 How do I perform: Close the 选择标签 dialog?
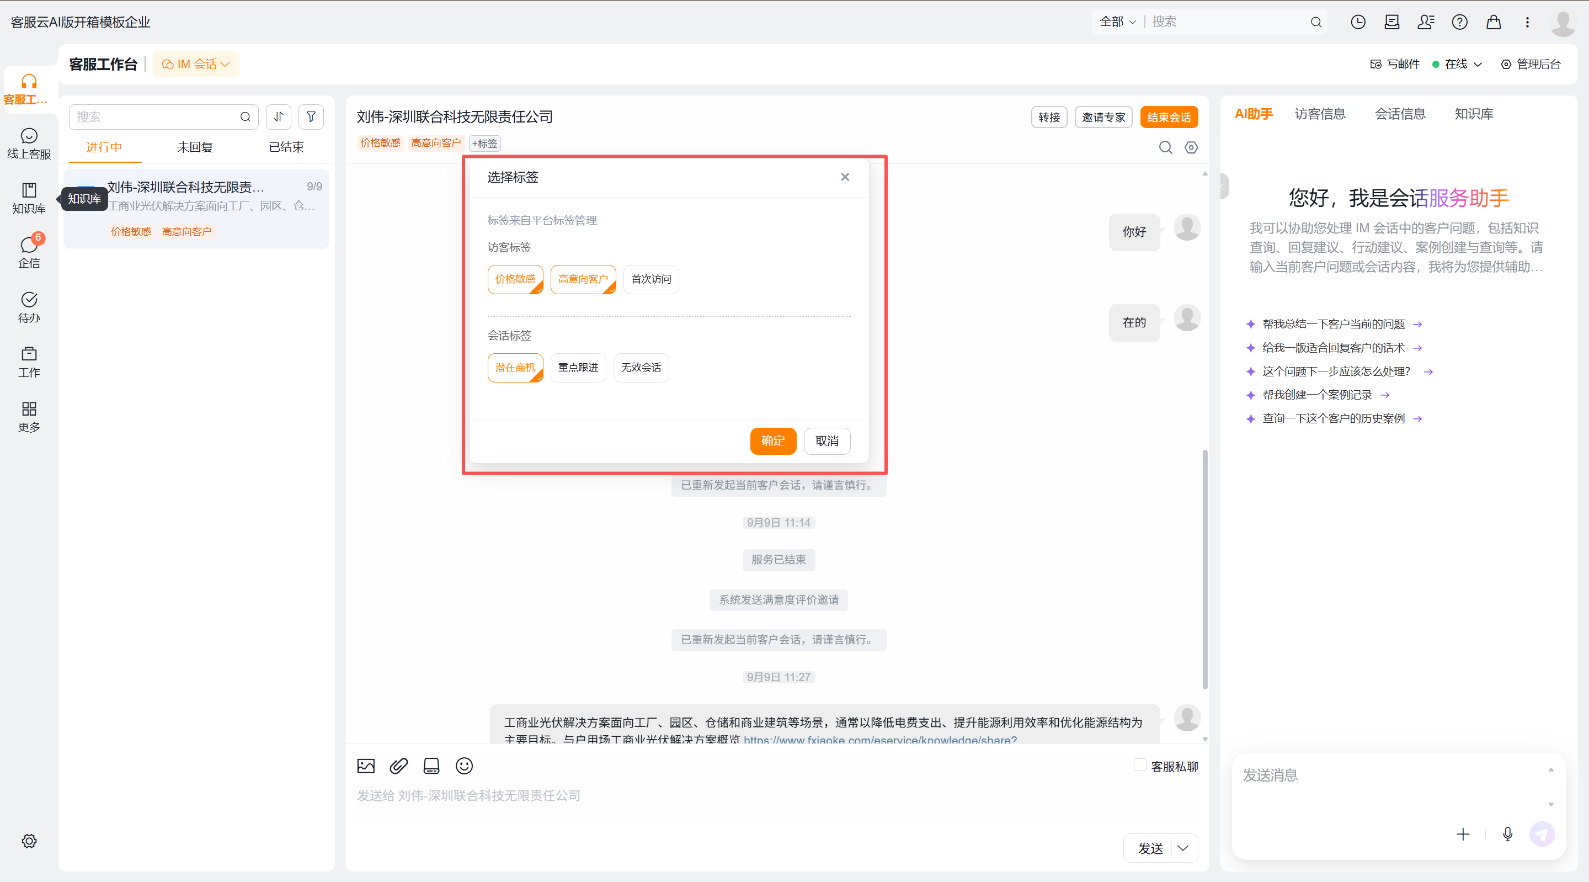pyautogui.click(x=845, y=178)
